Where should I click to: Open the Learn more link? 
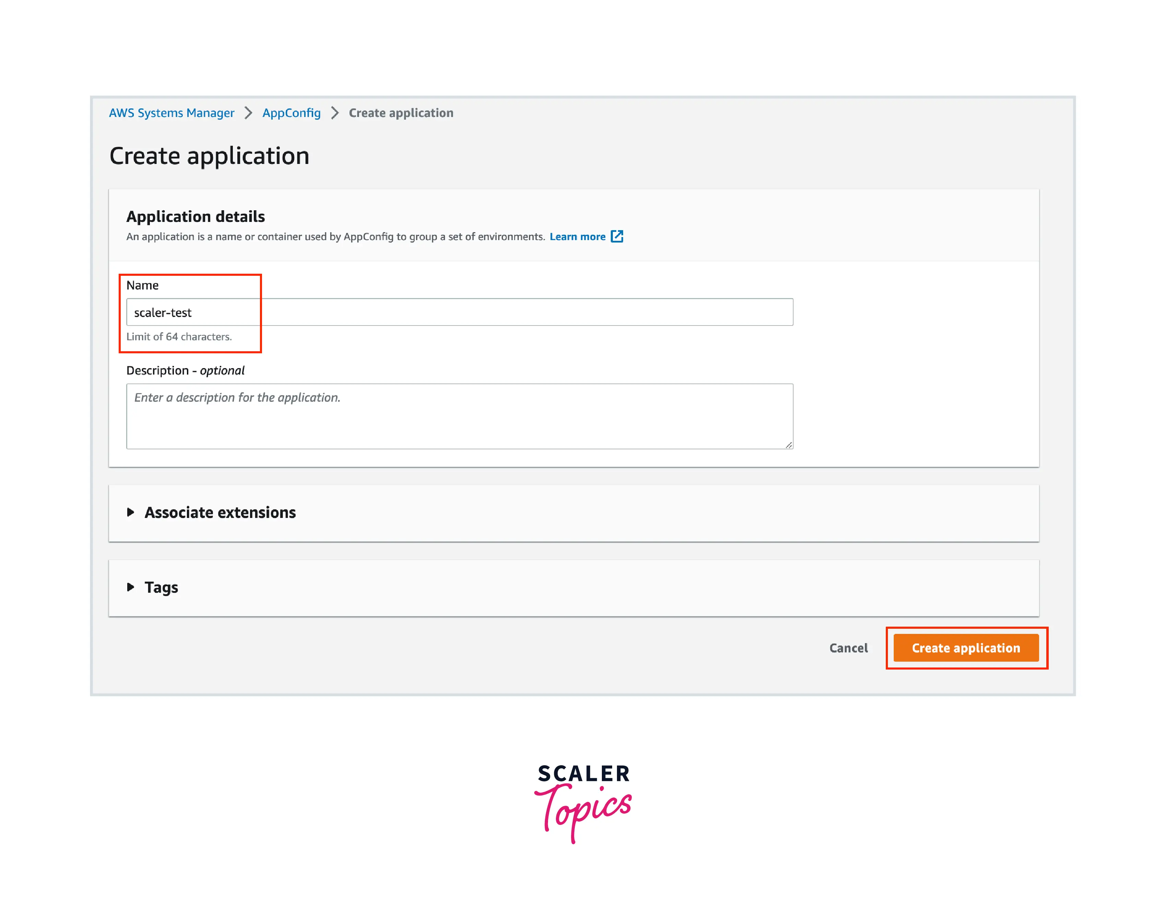pos(577,237)
